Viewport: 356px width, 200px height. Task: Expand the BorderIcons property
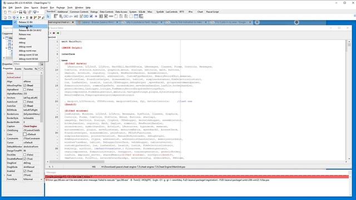(4, 114)
